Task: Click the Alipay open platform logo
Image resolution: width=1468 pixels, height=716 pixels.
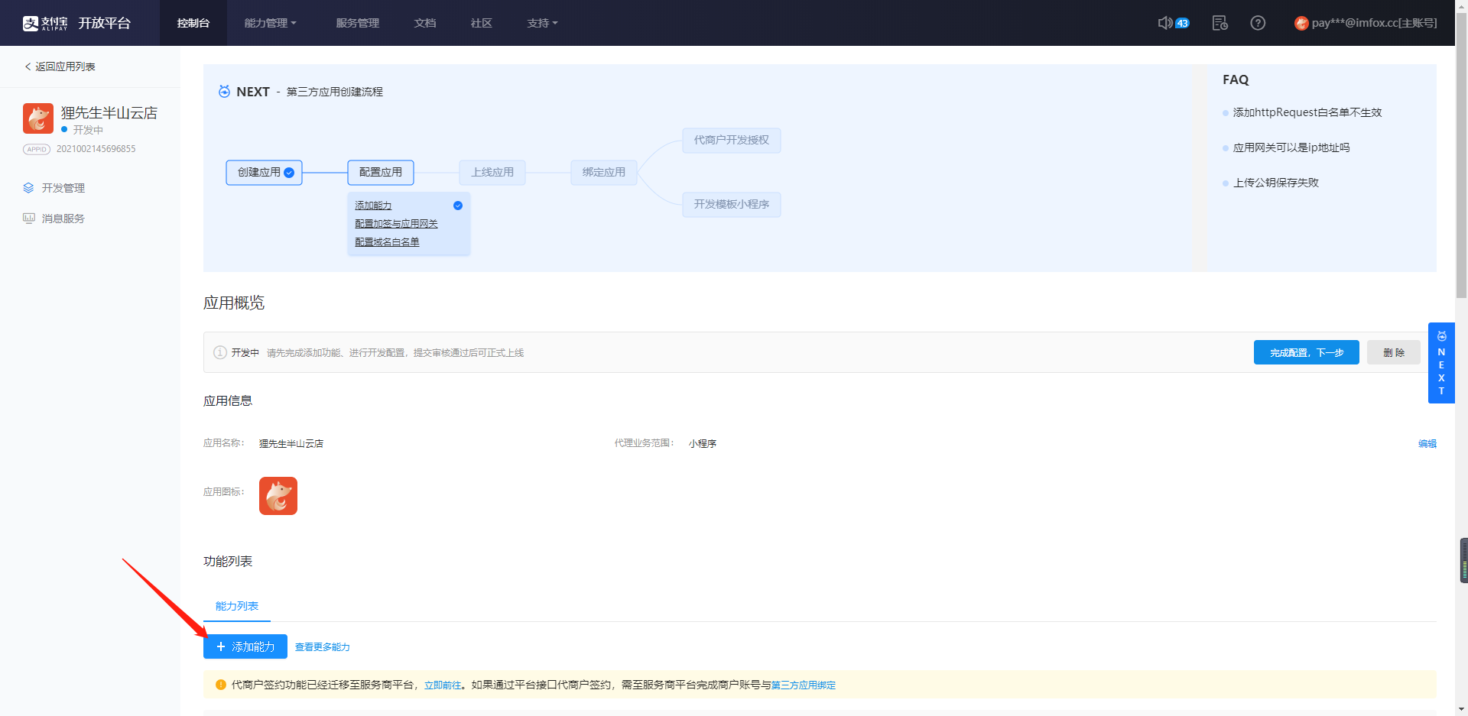Action: 76,23
